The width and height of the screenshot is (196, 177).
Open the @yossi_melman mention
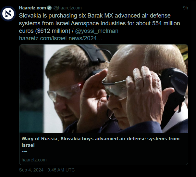coord(97,31)
